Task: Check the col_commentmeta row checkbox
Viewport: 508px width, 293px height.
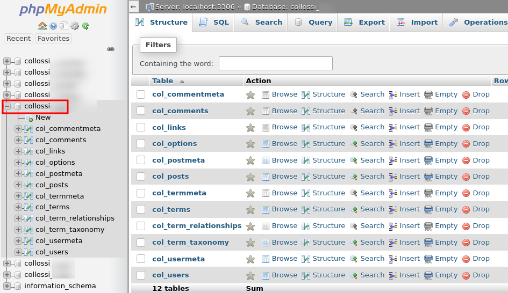Action: coord(141,94)
